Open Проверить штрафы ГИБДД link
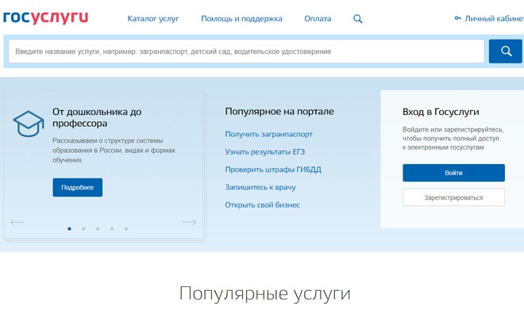 pos(272,170)
